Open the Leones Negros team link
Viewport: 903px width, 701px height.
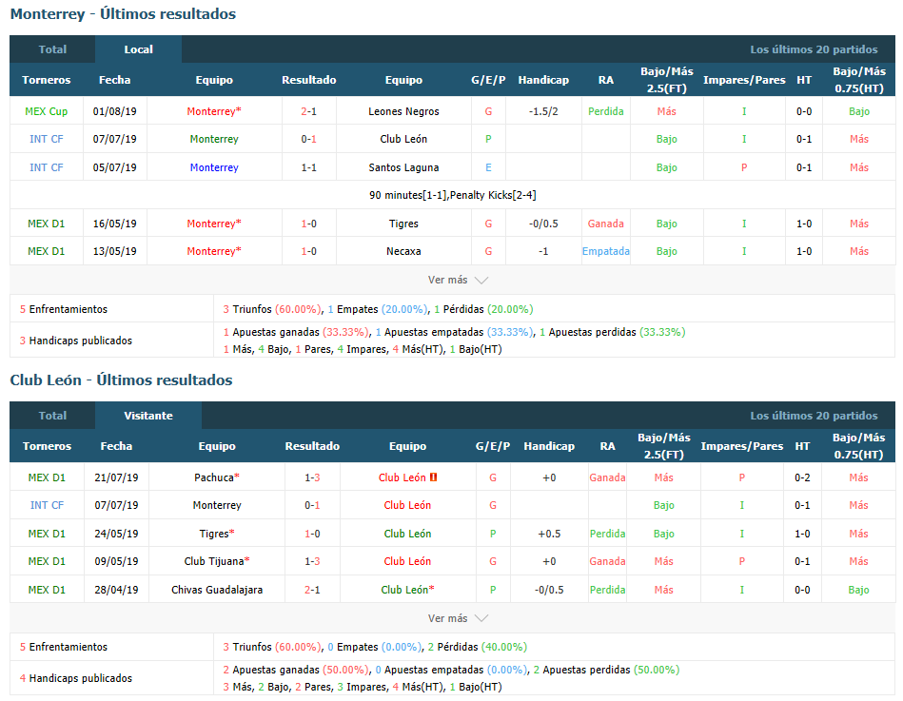point(403,111)
